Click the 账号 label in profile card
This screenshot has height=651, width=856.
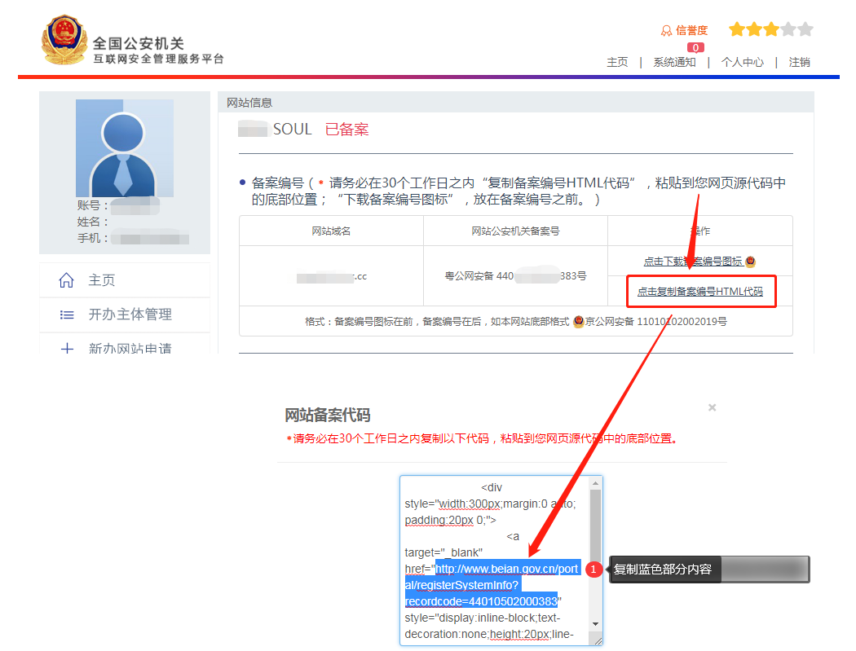pos(91,205)
